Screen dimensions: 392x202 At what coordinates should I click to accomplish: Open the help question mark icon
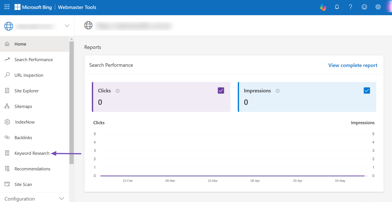[351, 7]
